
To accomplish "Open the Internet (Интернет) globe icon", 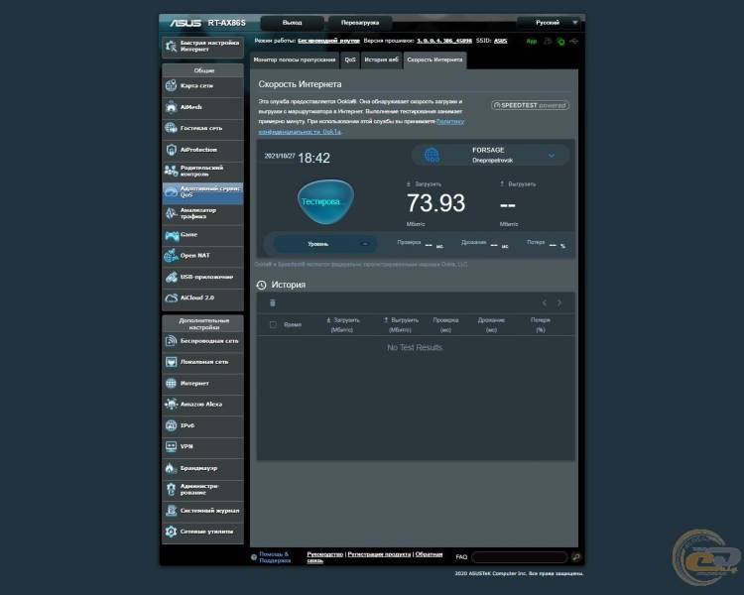I will point(171,383).
